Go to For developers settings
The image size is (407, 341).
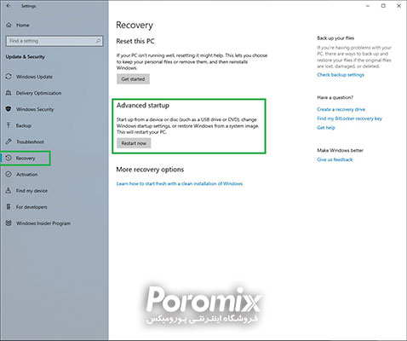(x=32, y=207)
